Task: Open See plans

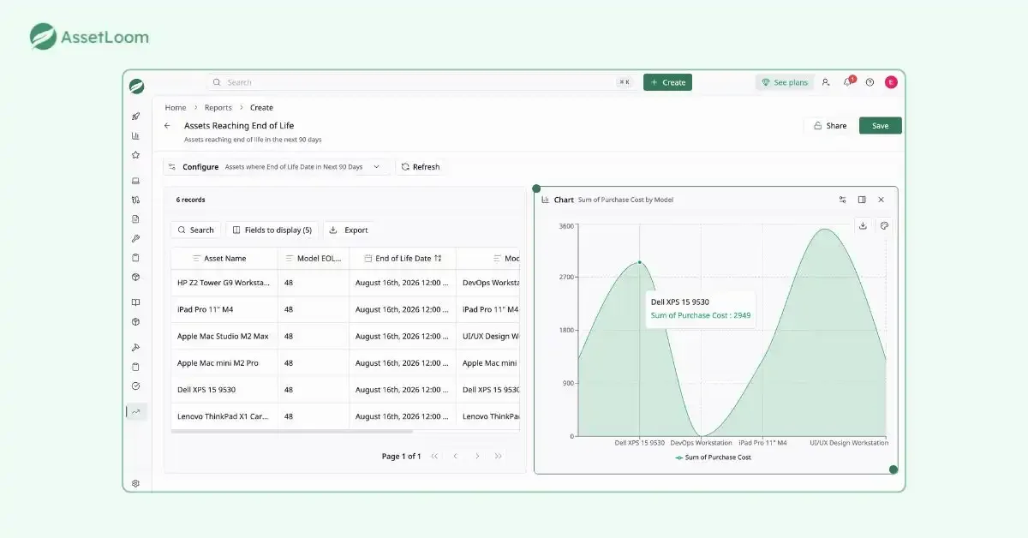Action: 784,82
